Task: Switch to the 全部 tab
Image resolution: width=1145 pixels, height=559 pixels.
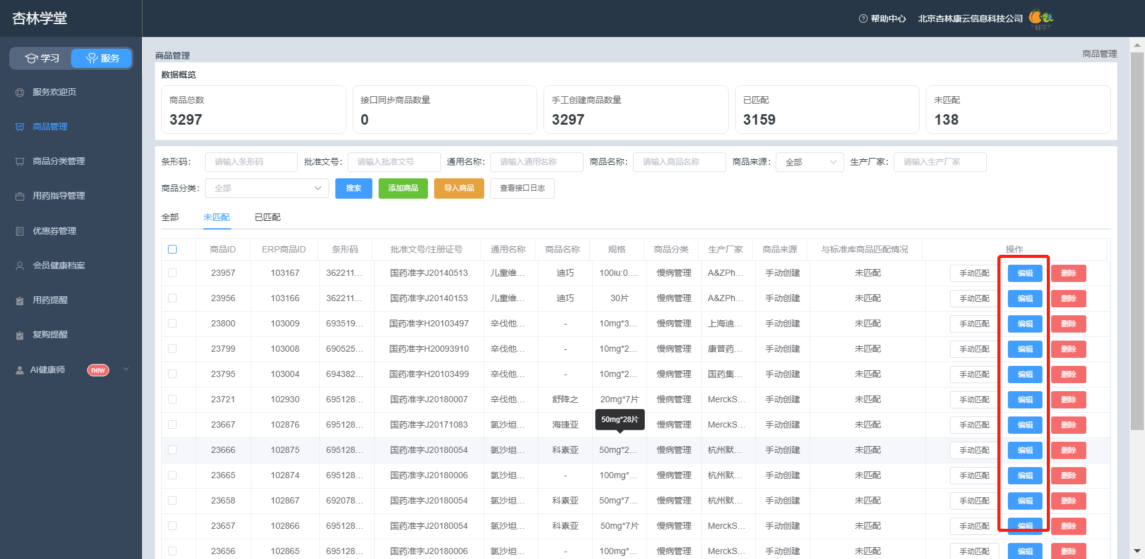Action: (170, 217)
